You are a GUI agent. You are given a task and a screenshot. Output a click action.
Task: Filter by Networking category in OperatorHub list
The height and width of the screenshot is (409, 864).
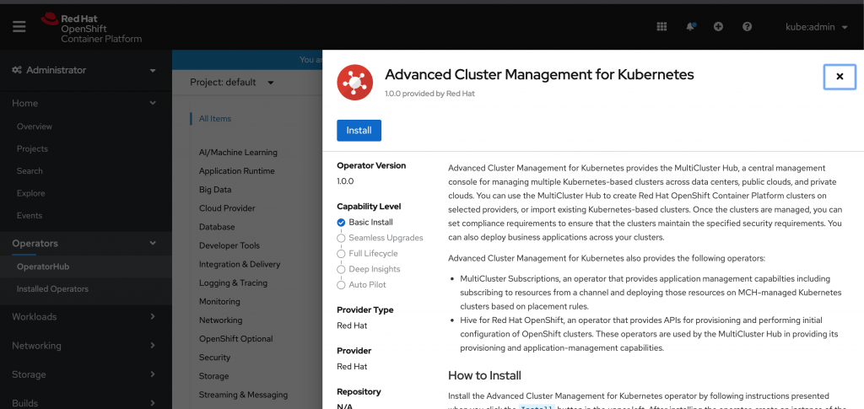coord(220,320)
